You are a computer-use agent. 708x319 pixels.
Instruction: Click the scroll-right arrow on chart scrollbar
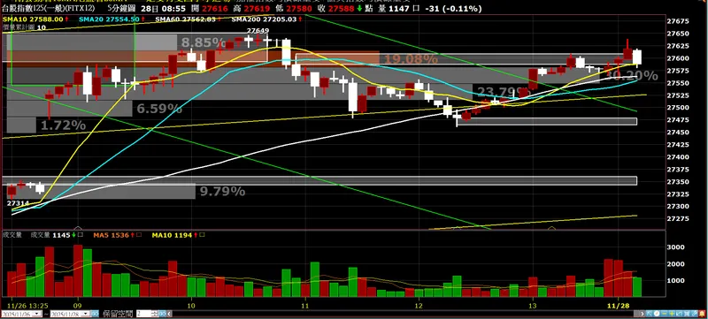click(643, 314)
